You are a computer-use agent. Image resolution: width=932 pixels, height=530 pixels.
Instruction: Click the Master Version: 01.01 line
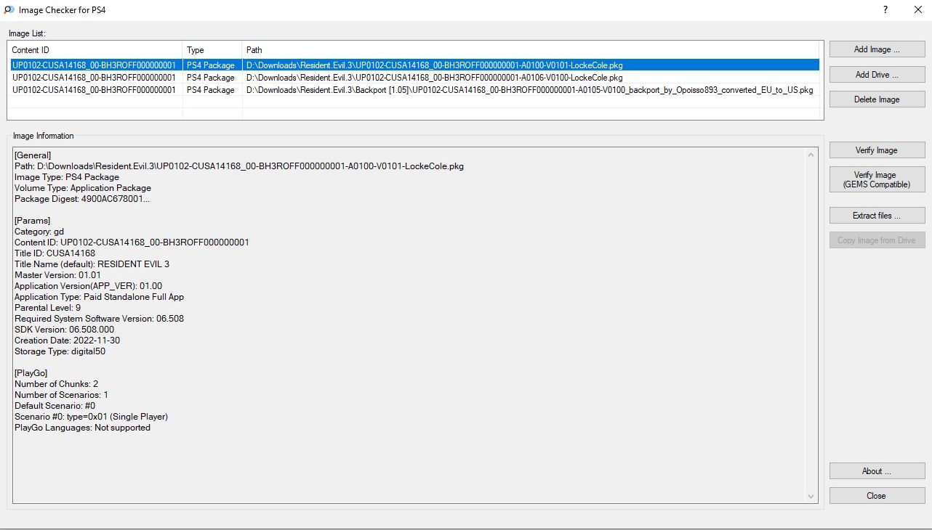[x=57, y=275]
